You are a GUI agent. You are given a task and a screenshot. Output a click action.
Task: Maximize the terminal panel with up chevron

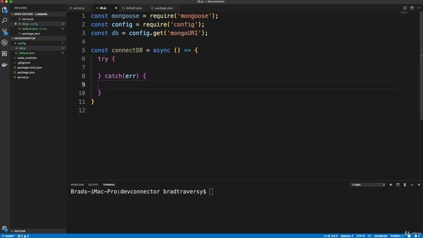tap(412, 185)
